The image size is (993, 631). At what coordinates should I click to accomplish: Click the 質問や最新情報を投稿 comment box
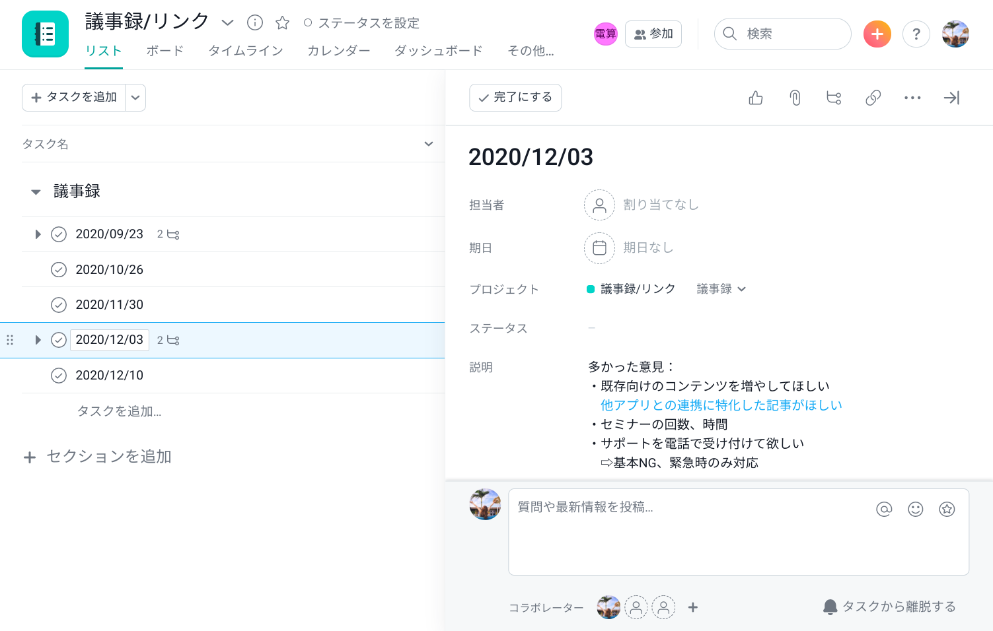tap(738, 532)
